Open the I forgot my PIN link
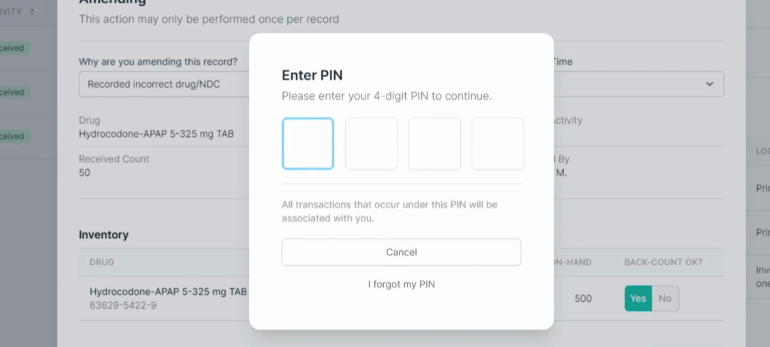The image size is (770, 347). pyautogui.click(x=401, y=284)
